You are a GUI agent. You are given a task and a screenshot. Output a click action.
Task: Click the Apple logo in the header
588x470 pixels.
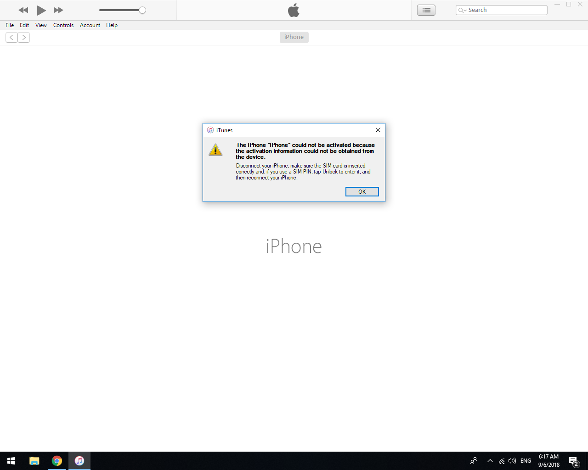294,10
